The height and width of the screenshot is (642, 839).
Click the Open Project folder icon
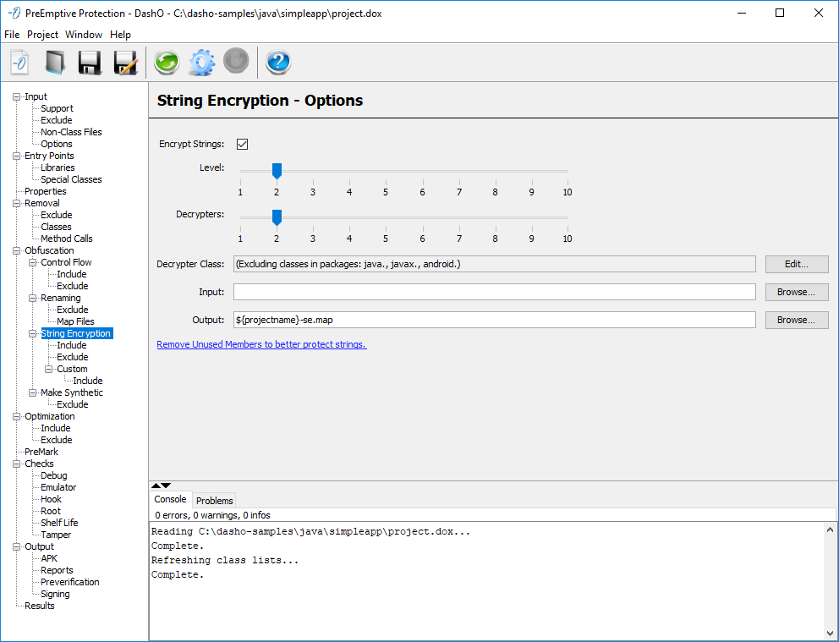(55, 63)
